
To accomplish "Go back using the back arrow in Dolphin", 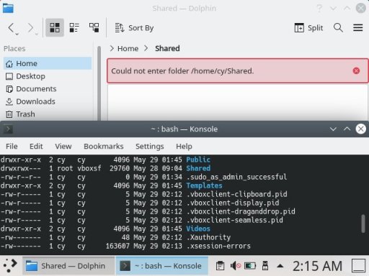I will pyautogui.click(x=12, y=28).
